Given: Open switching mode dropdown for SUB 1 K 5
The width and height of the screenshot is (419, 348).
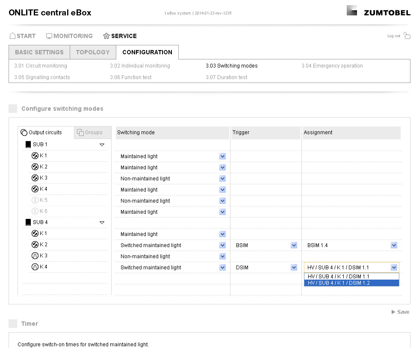Looking at the screenshot, I should [222, 201].
